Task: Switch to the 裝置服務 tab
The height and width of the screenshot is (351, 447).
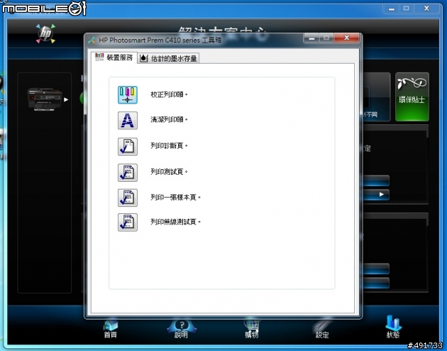Action: pyautogui.click(x=114, y=57)
